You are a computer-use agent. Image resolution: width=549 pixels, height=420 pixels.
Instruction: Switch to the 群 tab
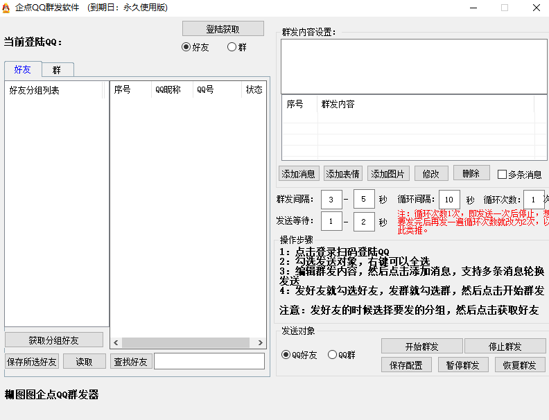click(57, 70)
